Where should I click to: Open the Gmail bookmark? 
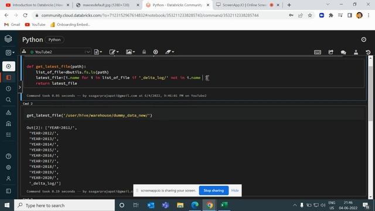[x=12, y=25]
